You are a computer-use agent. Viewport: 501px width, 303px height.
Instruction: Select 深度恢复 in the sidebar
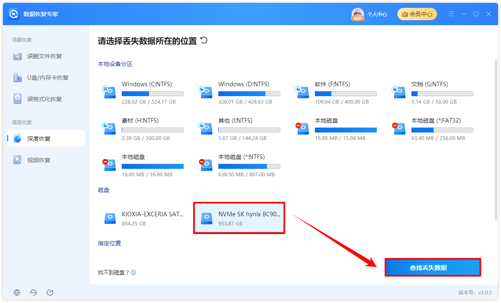[x=46, y=139]
